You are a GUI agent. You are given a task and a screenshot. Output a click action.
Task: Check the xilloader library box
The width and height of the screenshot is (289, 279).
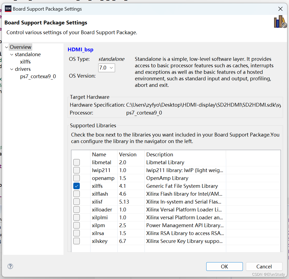77,210
